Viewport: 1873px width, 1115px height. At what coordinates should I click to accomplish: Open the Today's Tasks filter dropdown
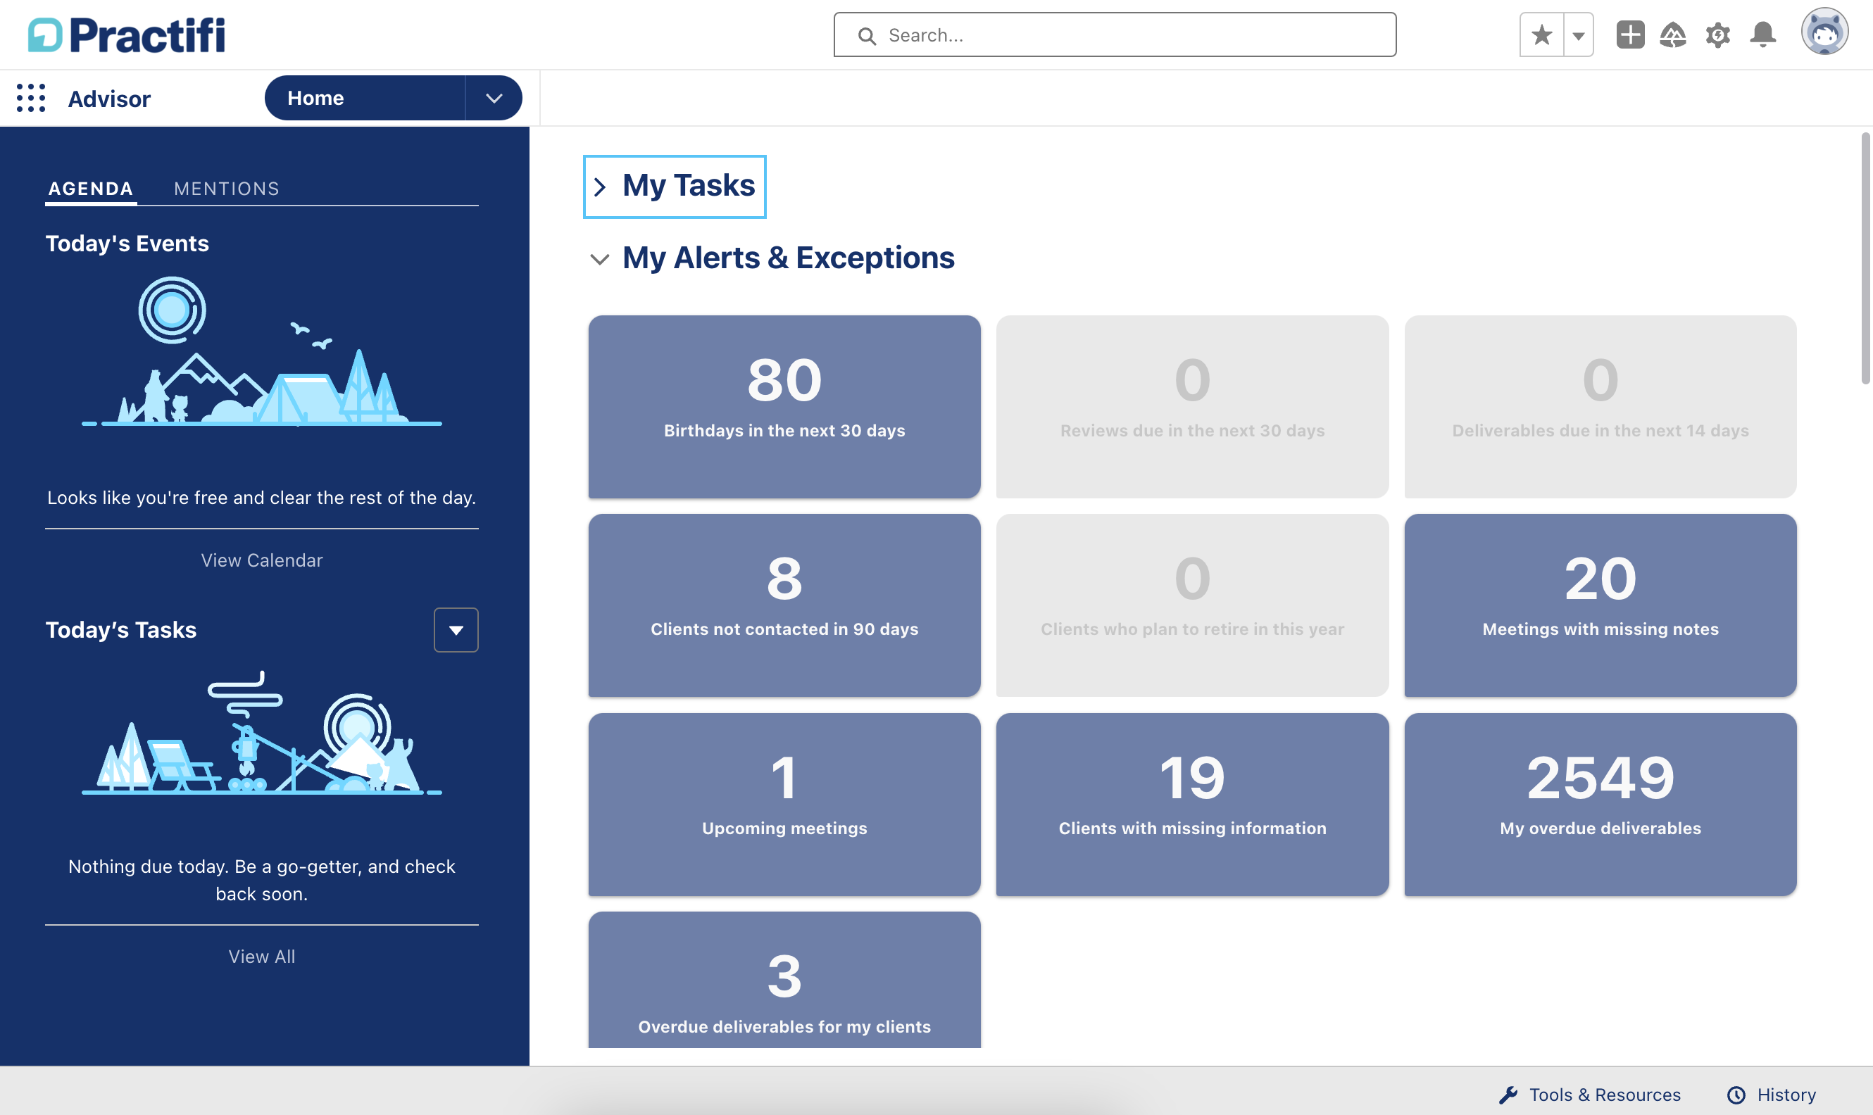tap(456, 629)
